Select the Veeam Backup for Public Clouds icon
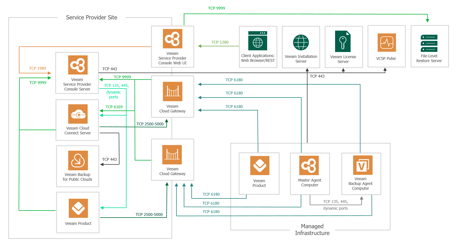The image size is (456, 251). pos(78,160)
